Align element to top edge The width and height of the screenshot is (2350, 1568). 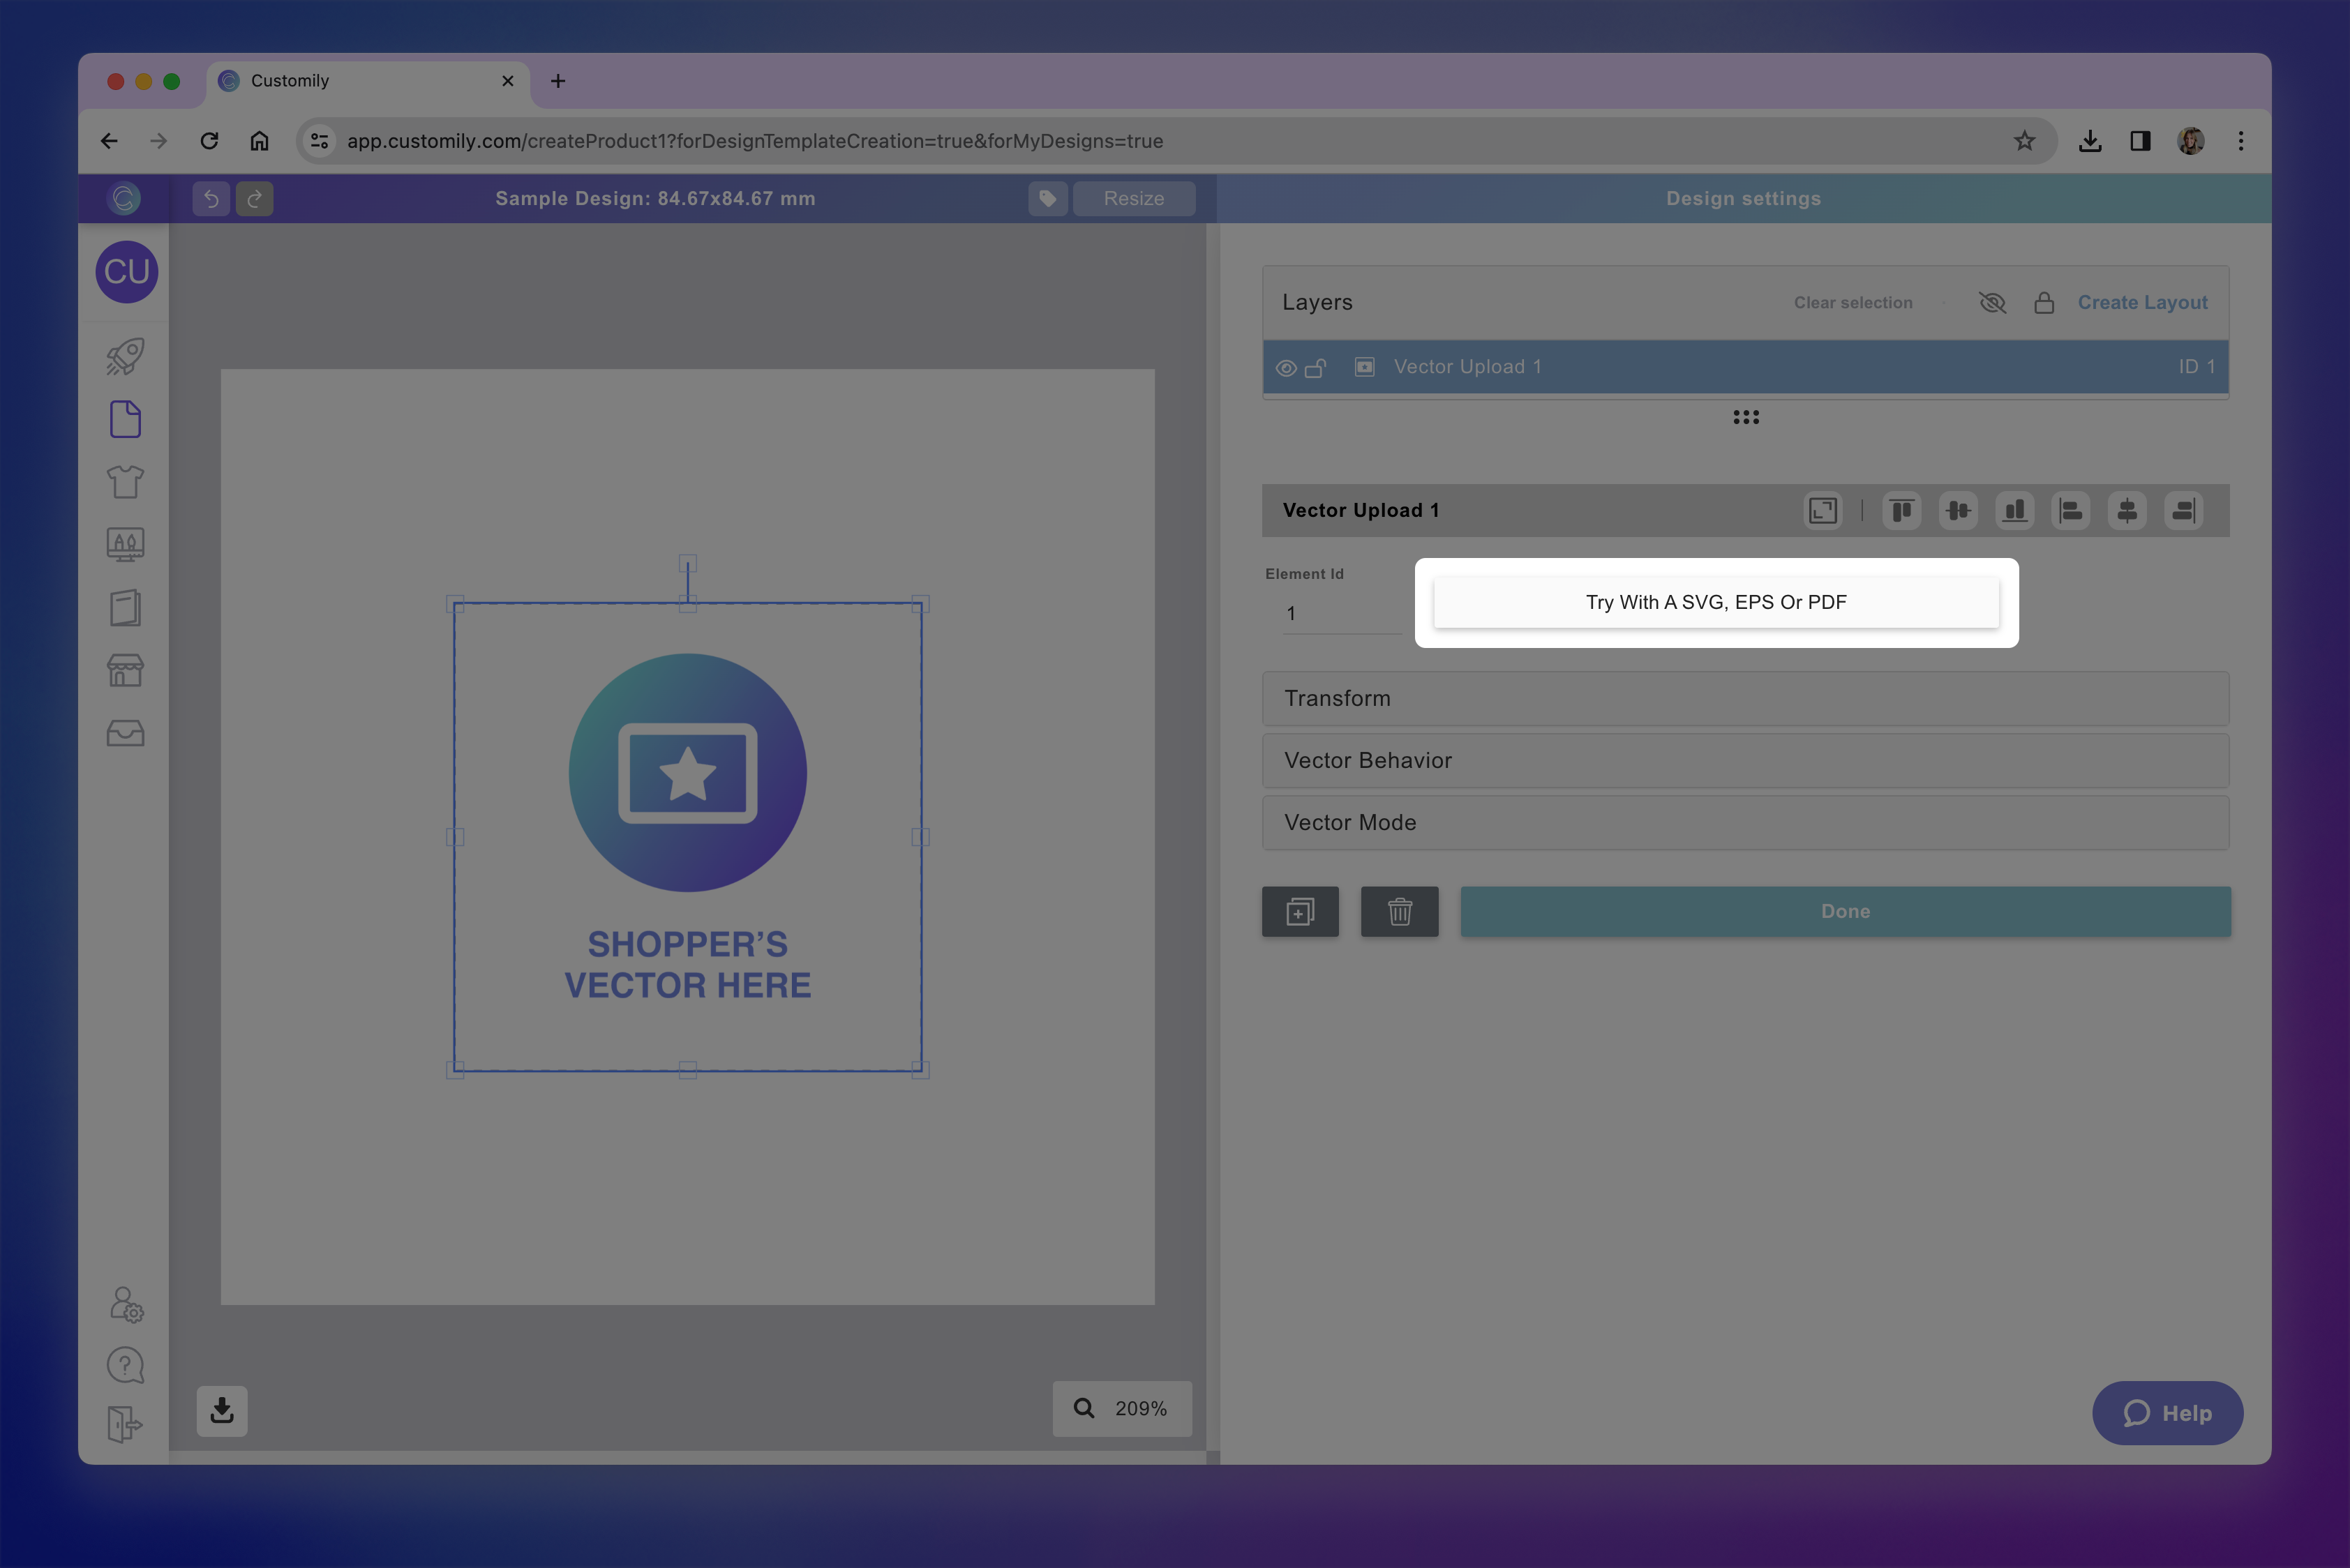pyautogui.click(x=1901, y=511)
